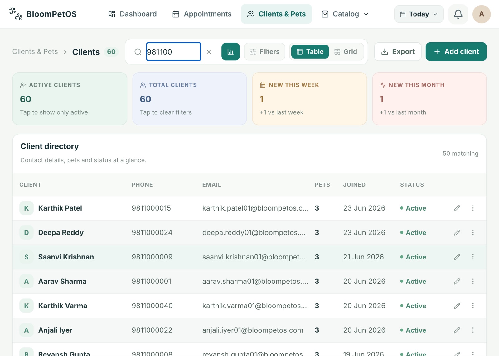The image size is (499, 356).
Task: Open more options for Anjali Iyer
Action: pyautogui.click(x=473, y=330)
